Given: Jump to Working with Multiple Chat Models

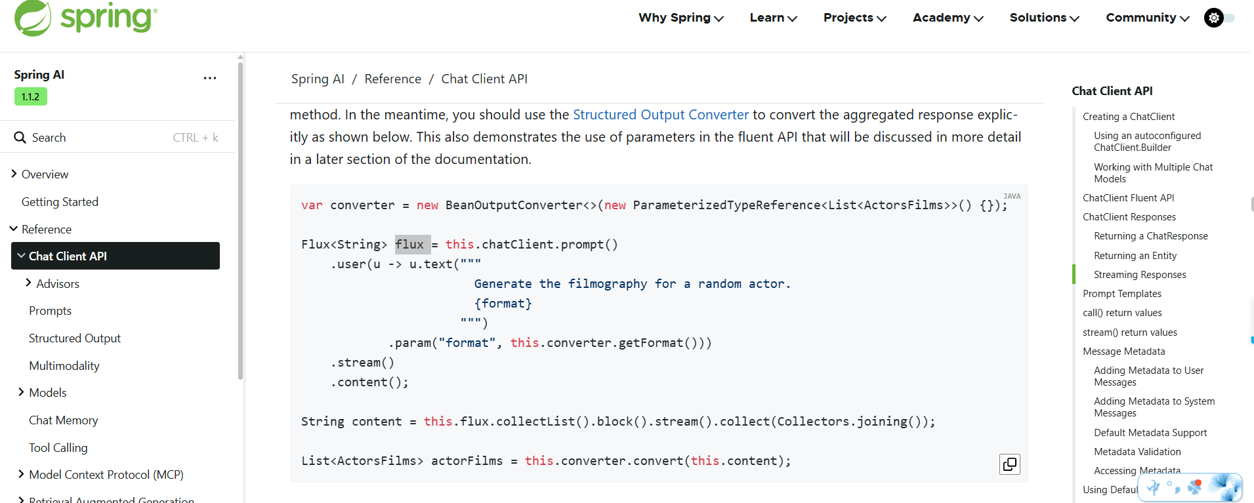Looking at the screenshot, I should (1153, 173).
